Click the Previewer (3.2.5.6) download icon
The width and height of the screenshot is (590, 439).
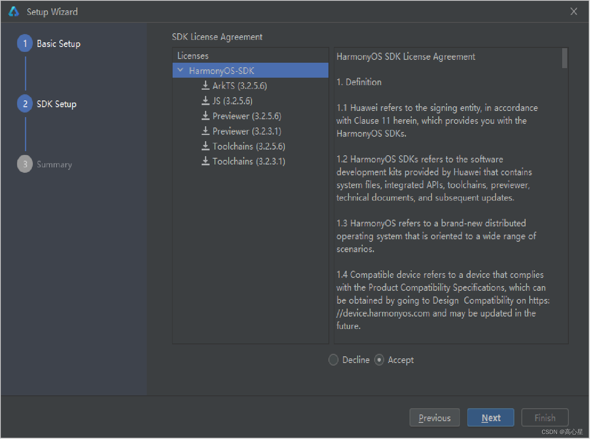[205, 116]
